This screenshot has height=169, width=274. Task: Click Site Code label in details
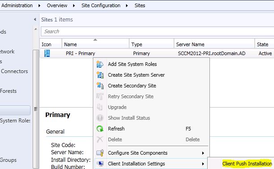pos(63,145)
